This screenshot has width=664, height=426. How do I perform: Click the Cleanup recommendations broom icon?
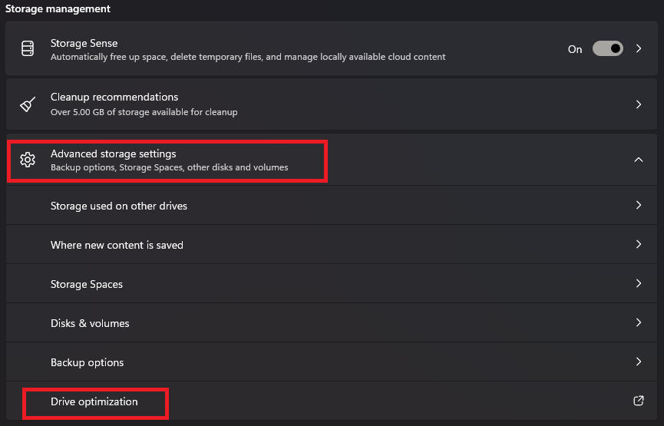click(x=28, y=104)
